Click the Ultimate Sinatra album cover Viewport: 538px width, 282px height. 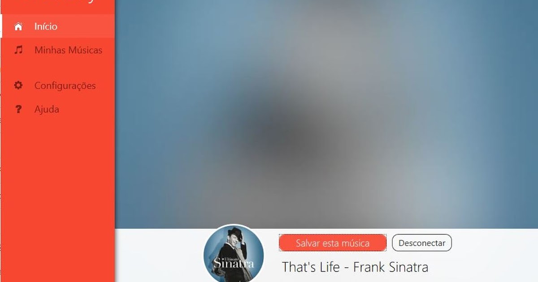(234, 253)
